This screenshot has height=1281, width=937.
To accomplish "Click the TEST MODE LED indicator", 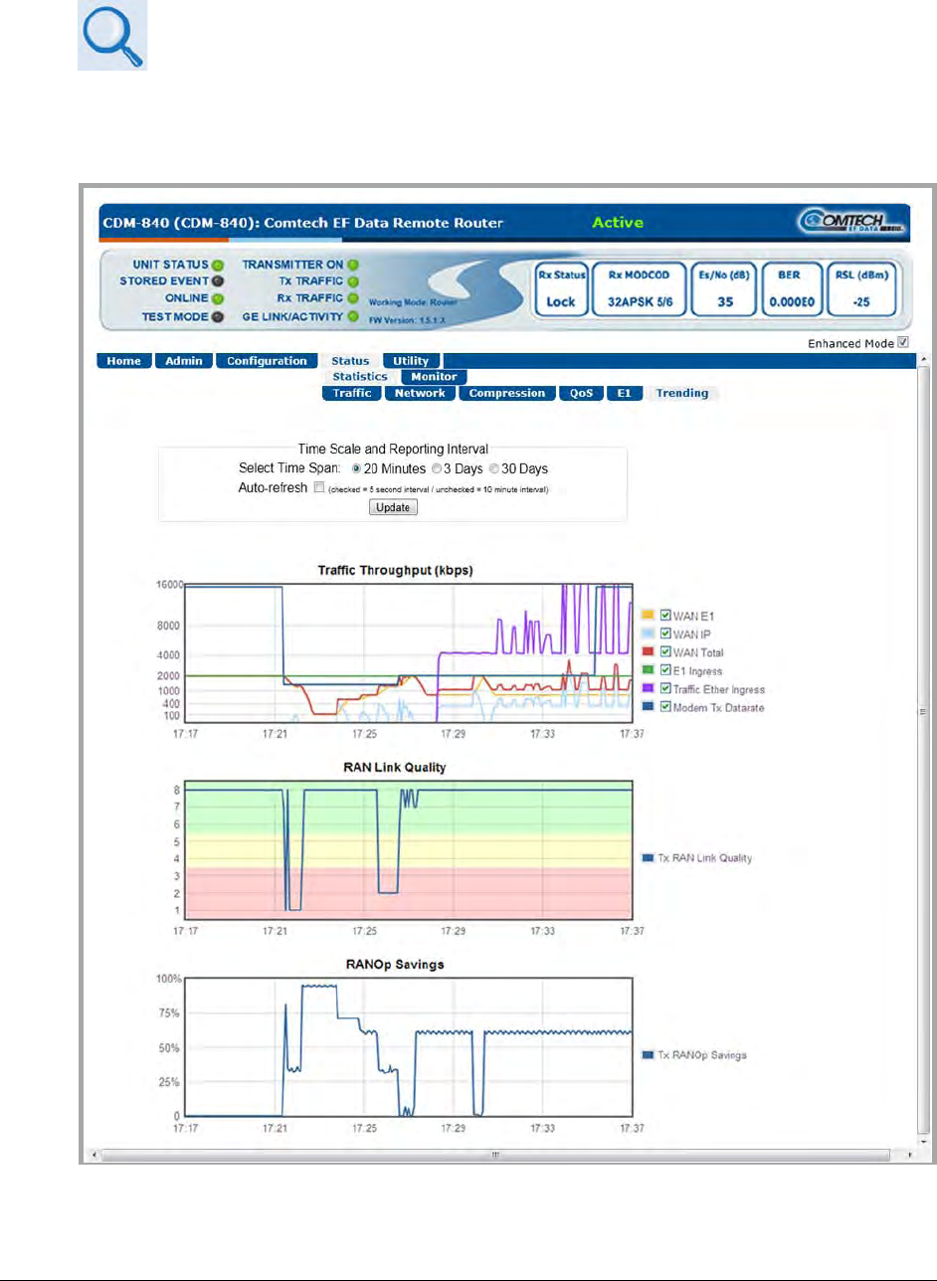I will pyautogui.click(x=217, y=317).
